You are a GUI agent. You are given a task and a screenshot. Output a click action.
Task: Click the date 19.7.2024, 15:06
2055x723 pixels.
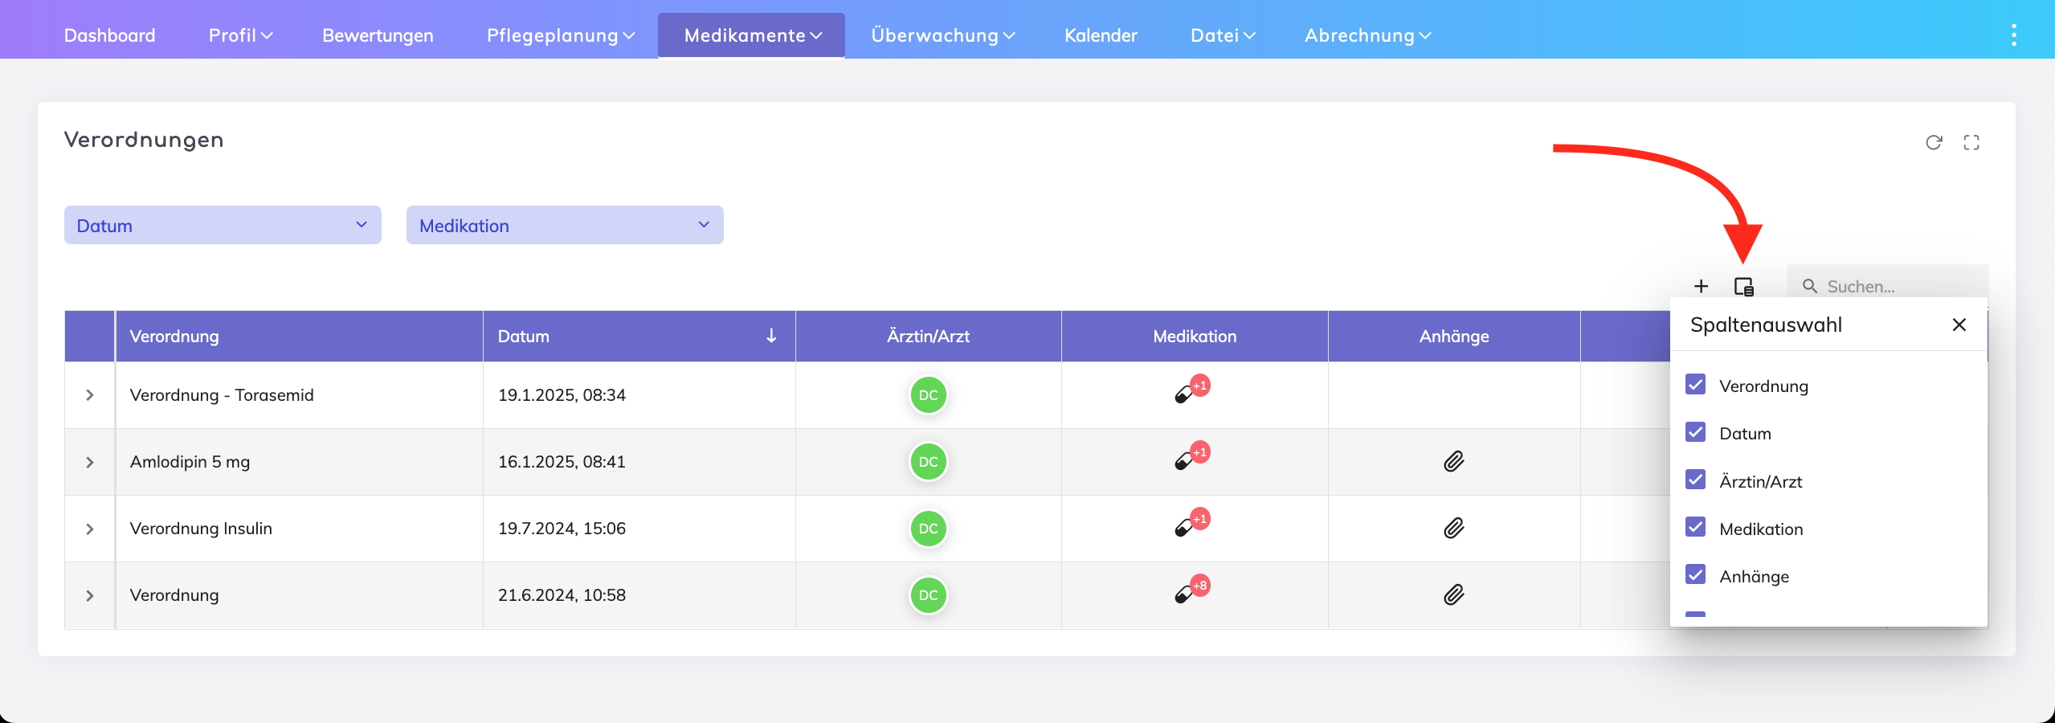pyautogui.click(x=562, y=529)
